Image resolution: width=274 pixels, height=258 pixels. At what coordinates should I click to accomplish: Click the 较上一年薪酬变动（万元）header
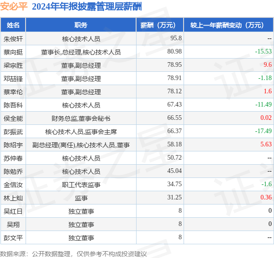click(228, 25)
